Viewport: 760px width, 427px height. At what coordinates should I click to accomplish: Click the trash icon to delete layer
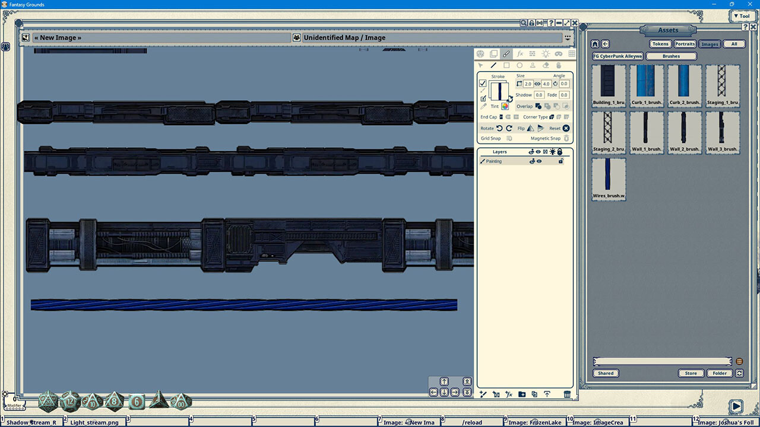(567, 394)
